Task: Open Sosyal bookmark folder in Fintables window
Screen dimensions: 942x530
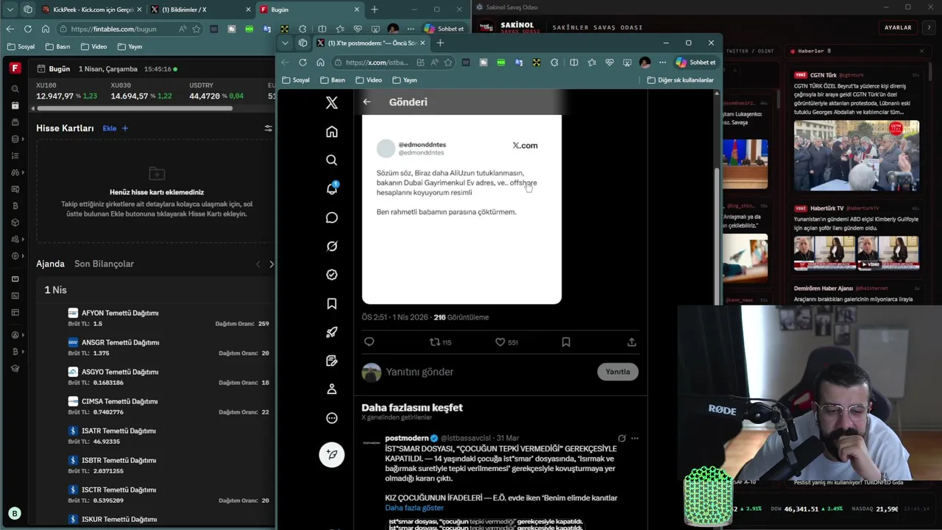Action: pos(21,46)
